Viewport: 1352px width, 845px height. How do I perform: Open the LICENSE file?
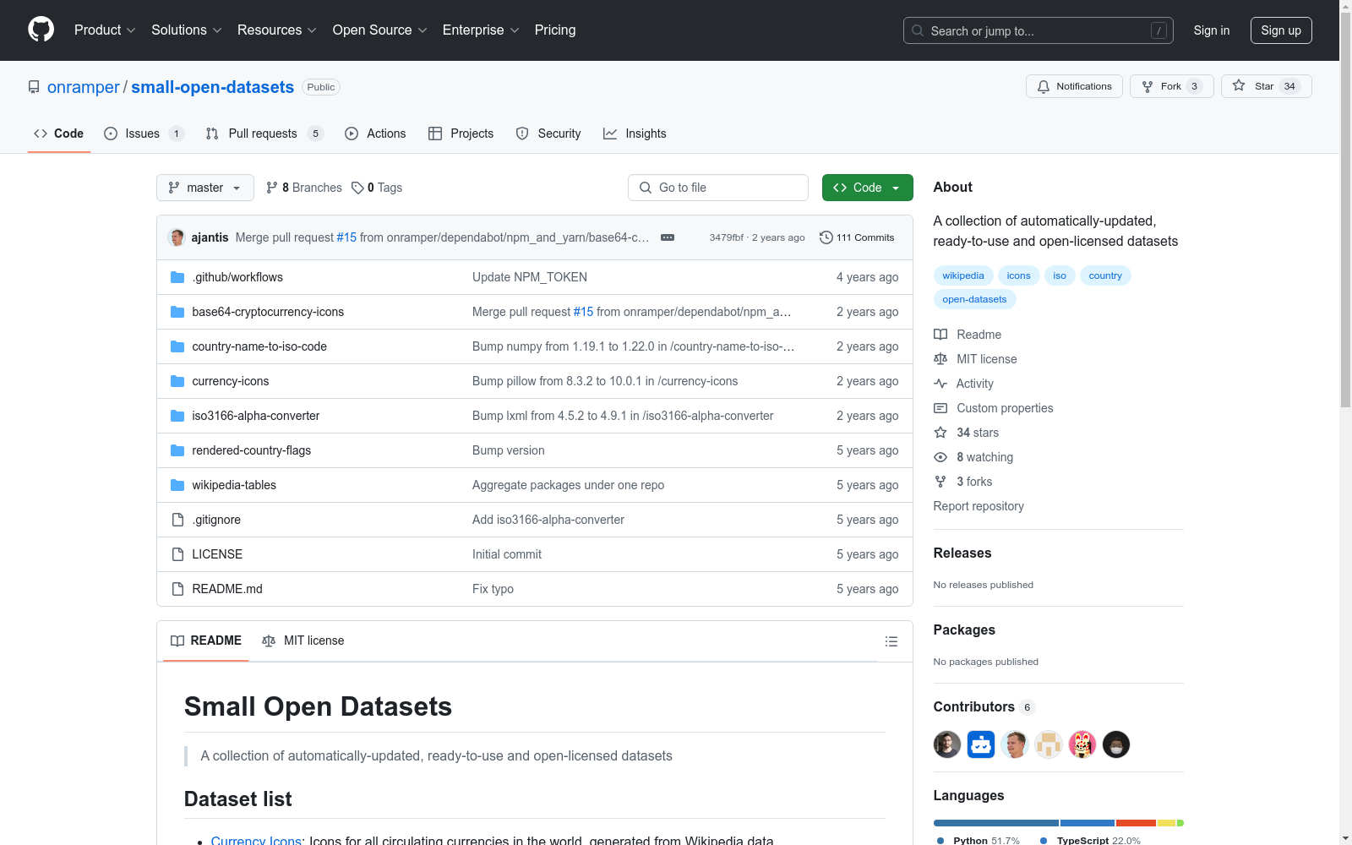(217, 554)
